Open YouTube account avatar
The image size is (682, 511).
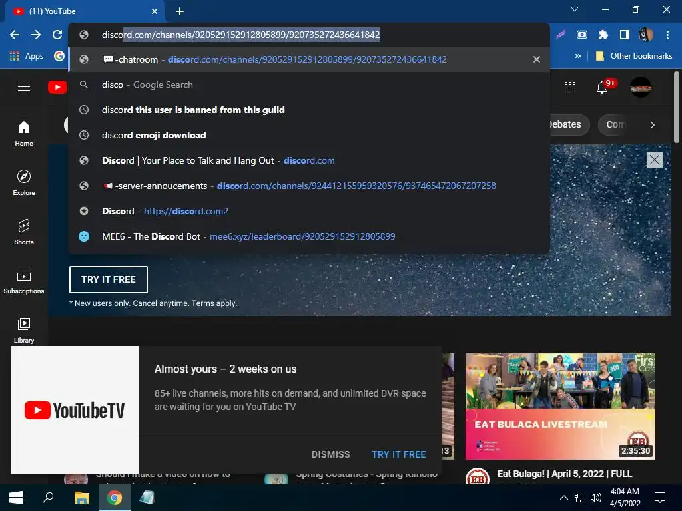tap(641, 87)
